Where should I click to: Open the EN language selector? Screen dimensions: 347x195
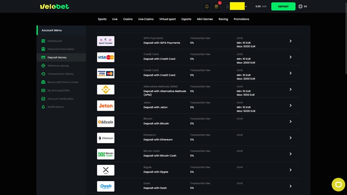[303, 6]
